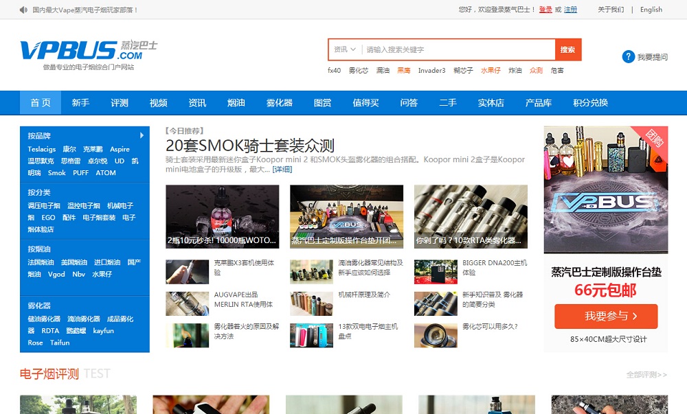Go to the 雾化器 navigation tab

(x=280, y=103)
